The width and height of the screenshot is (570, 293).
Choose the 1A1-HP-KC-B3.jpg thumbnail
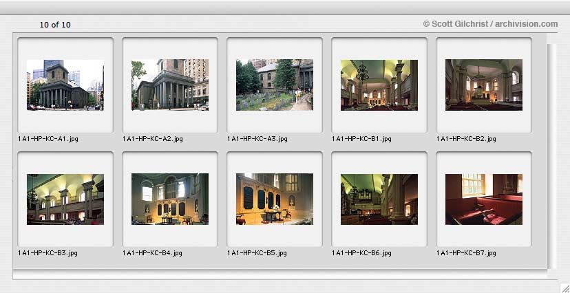click(65, 199)
